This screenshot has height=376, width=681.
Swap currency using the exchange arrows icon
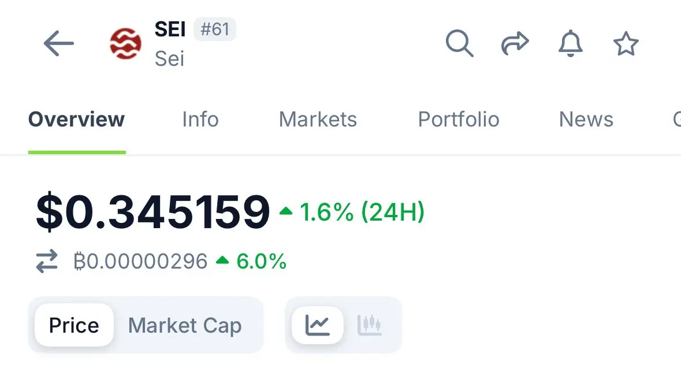[47, 261]
